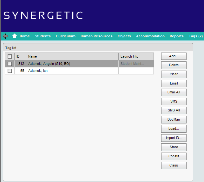The height and width of the screenshot is (182, 204).
Task: Open the Students menu
Action: (x=43, y=36)
